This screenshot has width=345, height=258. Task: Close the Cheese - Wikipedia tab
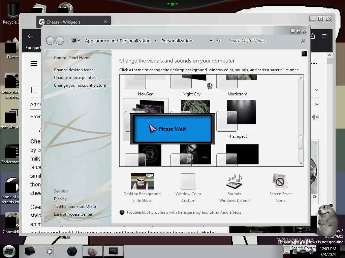[105, 22]
